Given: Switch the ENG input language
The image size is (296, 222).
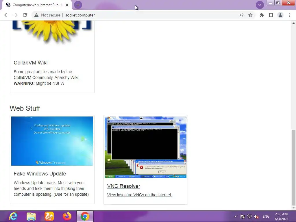Looking at the screenshot, I should 266,217.
